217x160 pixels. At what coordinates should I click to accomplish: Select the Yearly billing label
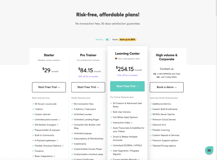(x=115, y=40)
